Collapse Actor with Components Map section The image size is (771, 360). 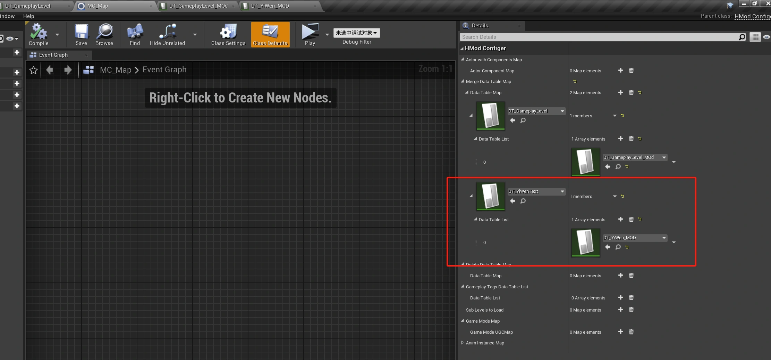pos(463,60)
